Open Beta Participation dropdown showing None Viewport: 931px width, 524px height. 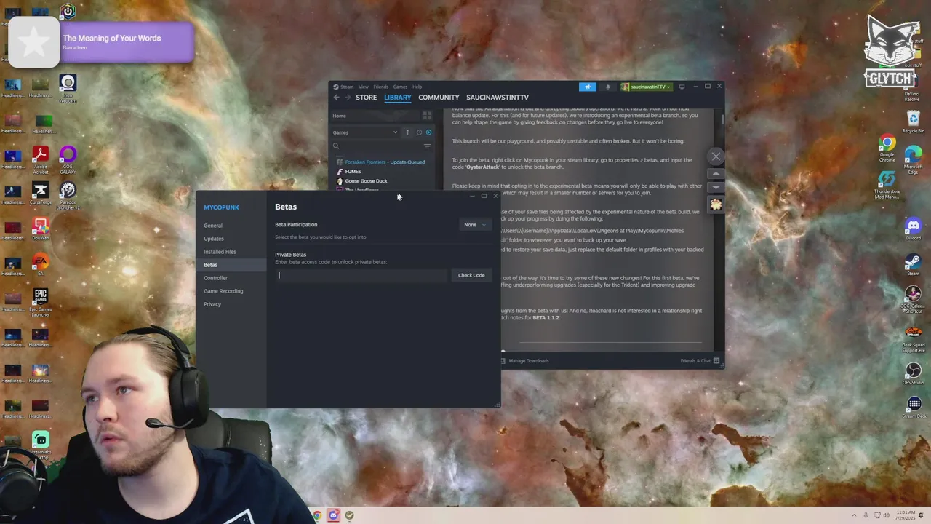coord(475,225)
